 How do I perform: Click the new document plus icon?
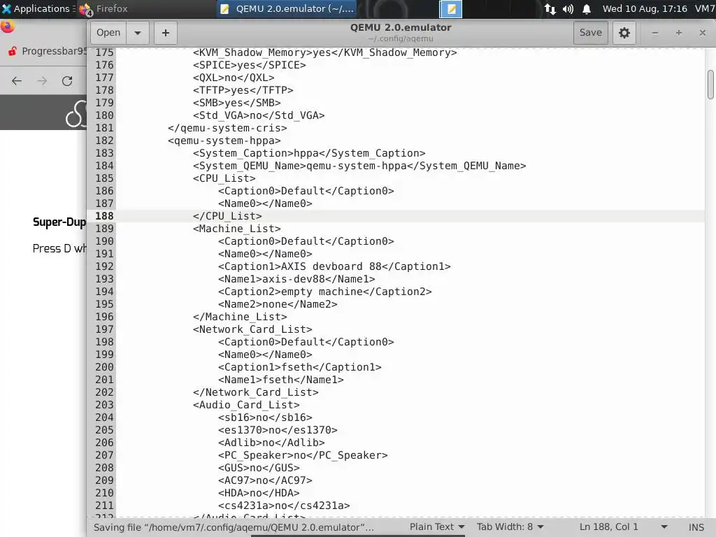pos(165,33)
